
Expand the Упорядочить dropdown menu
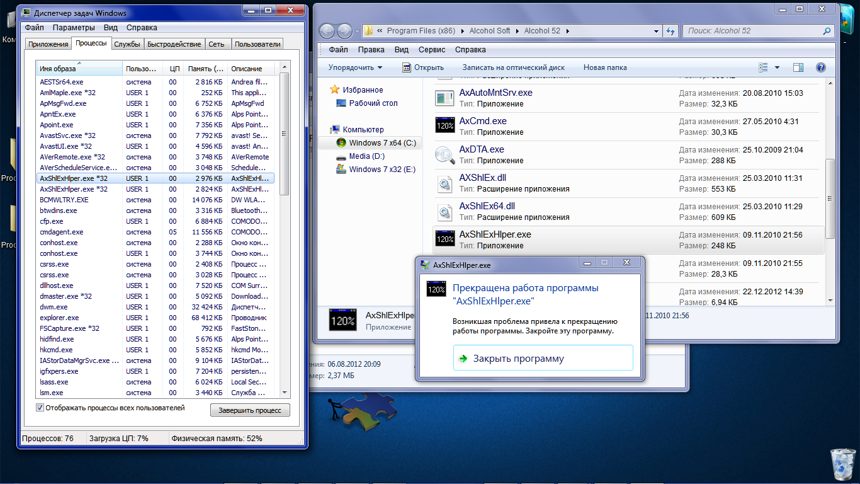(x=355, y=67)
